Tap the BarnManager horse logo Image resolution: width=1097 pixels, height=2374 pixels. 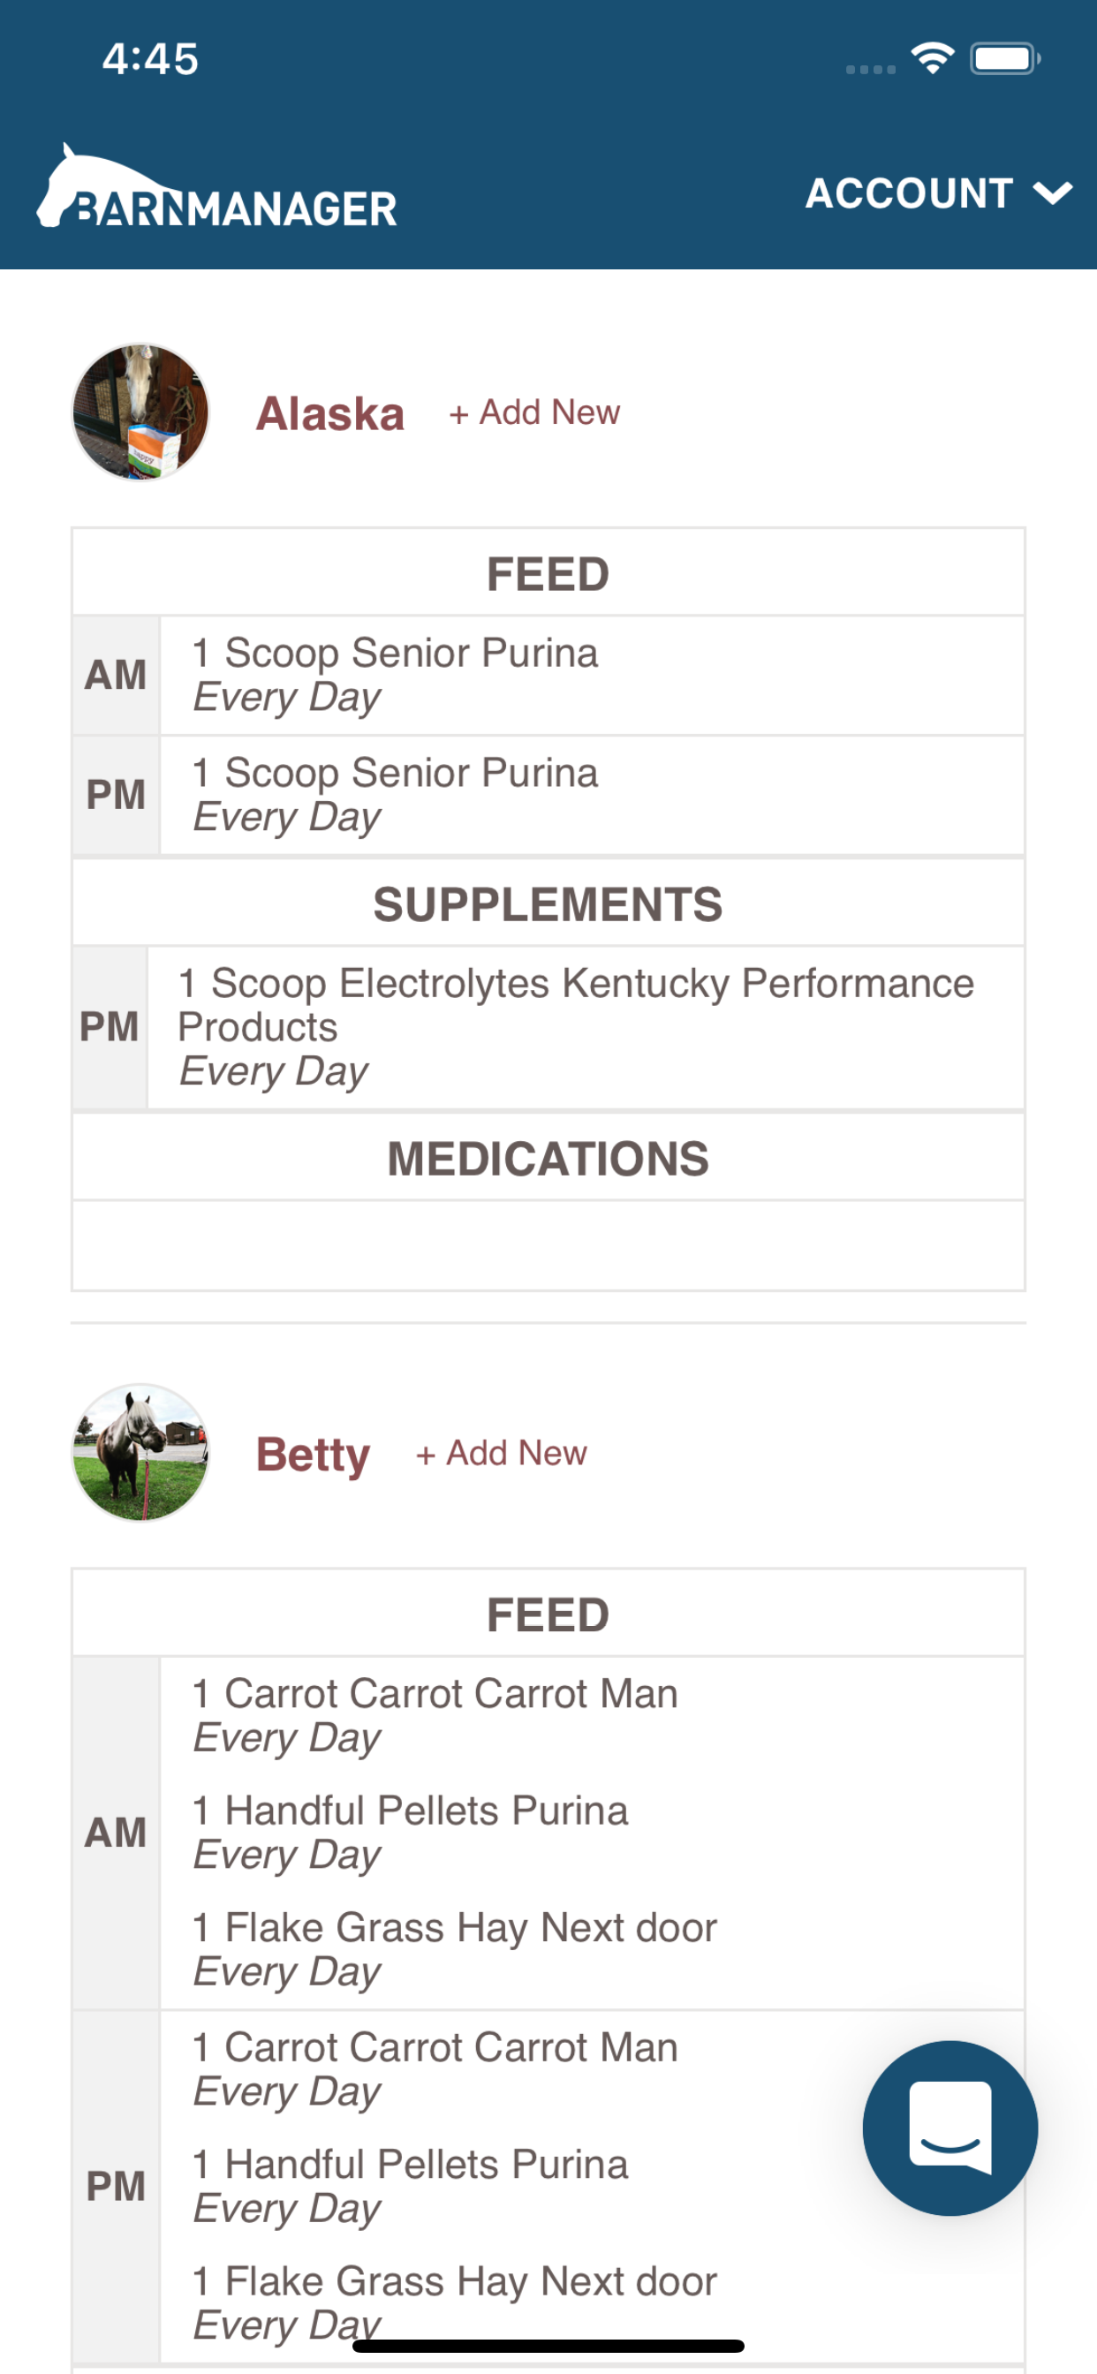pyautogui.click(x=217, y=187)
